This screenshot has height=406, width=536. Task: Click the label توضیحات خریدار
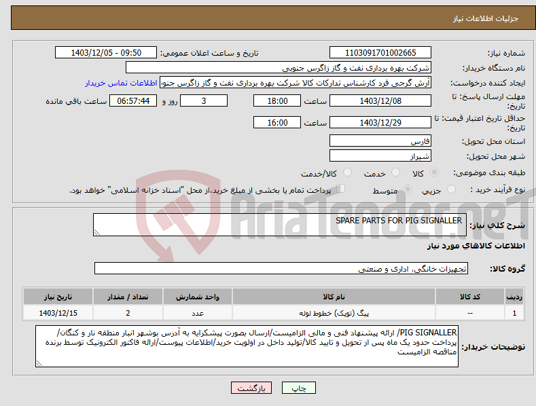[x=493, y=347]
